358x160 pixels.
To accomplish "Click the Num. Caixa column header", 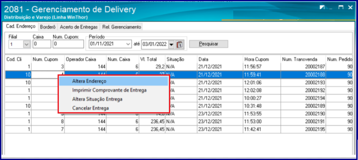I will (x=123, y=59).
